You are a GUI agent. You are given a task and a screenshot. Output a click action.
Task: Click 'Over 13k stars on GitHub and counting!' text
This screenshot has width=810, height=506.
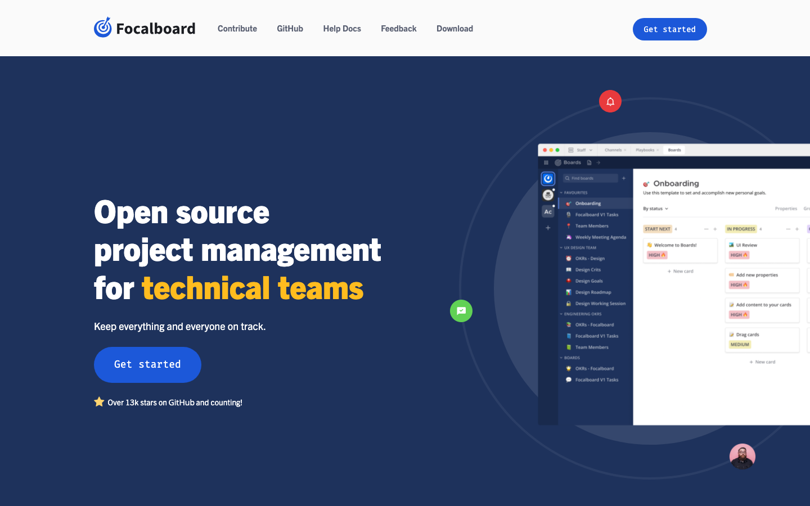pos(175,403)
